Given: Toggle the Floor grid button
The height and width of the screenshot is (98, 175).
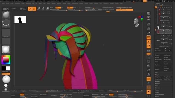Looking at the screenshot, I should click(x=148, y=42).
